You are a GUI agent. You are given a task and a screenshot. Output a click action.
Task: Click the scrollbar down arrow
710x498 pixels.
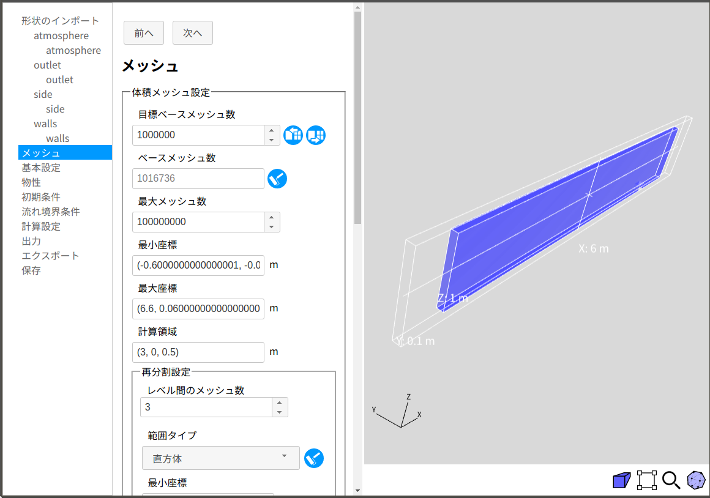pos(357,490)
